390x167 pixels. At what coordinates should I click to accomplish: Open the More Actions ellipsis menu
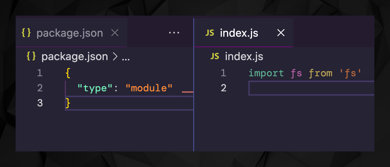click(174, 33)
